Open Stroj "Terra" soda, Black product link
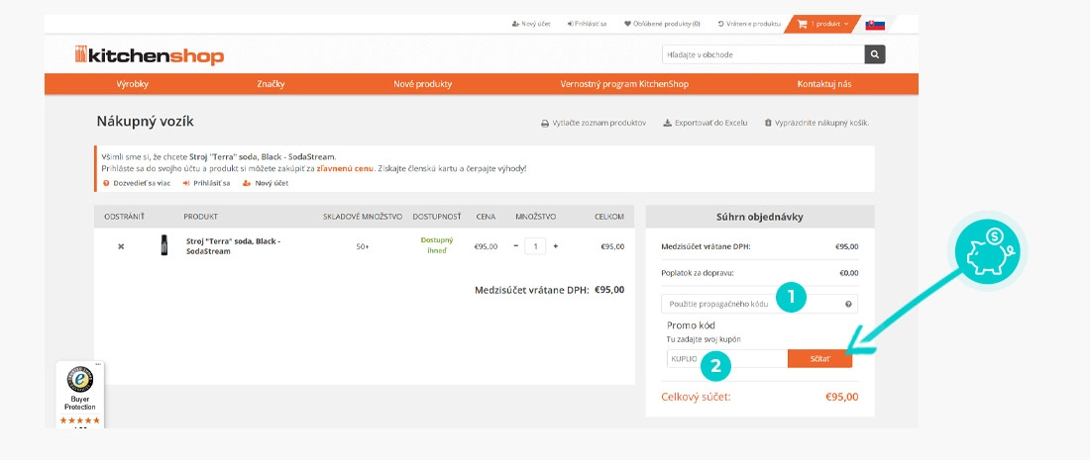The height and width of the screenshot is (460, 1090). coord(233,246)
